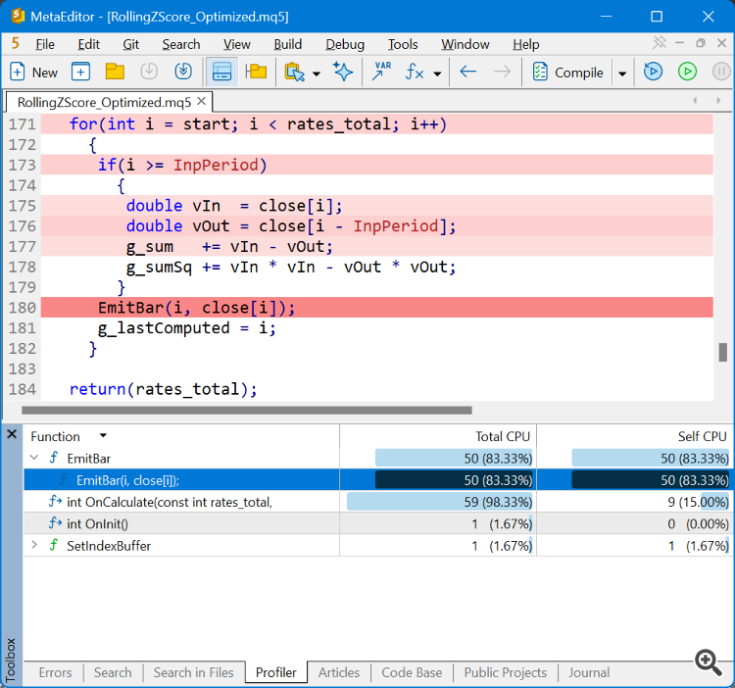The width and height of the screenshot is (735, 688).
Task: Start debugging on real data blue play icon
Action: click(653, 72)
